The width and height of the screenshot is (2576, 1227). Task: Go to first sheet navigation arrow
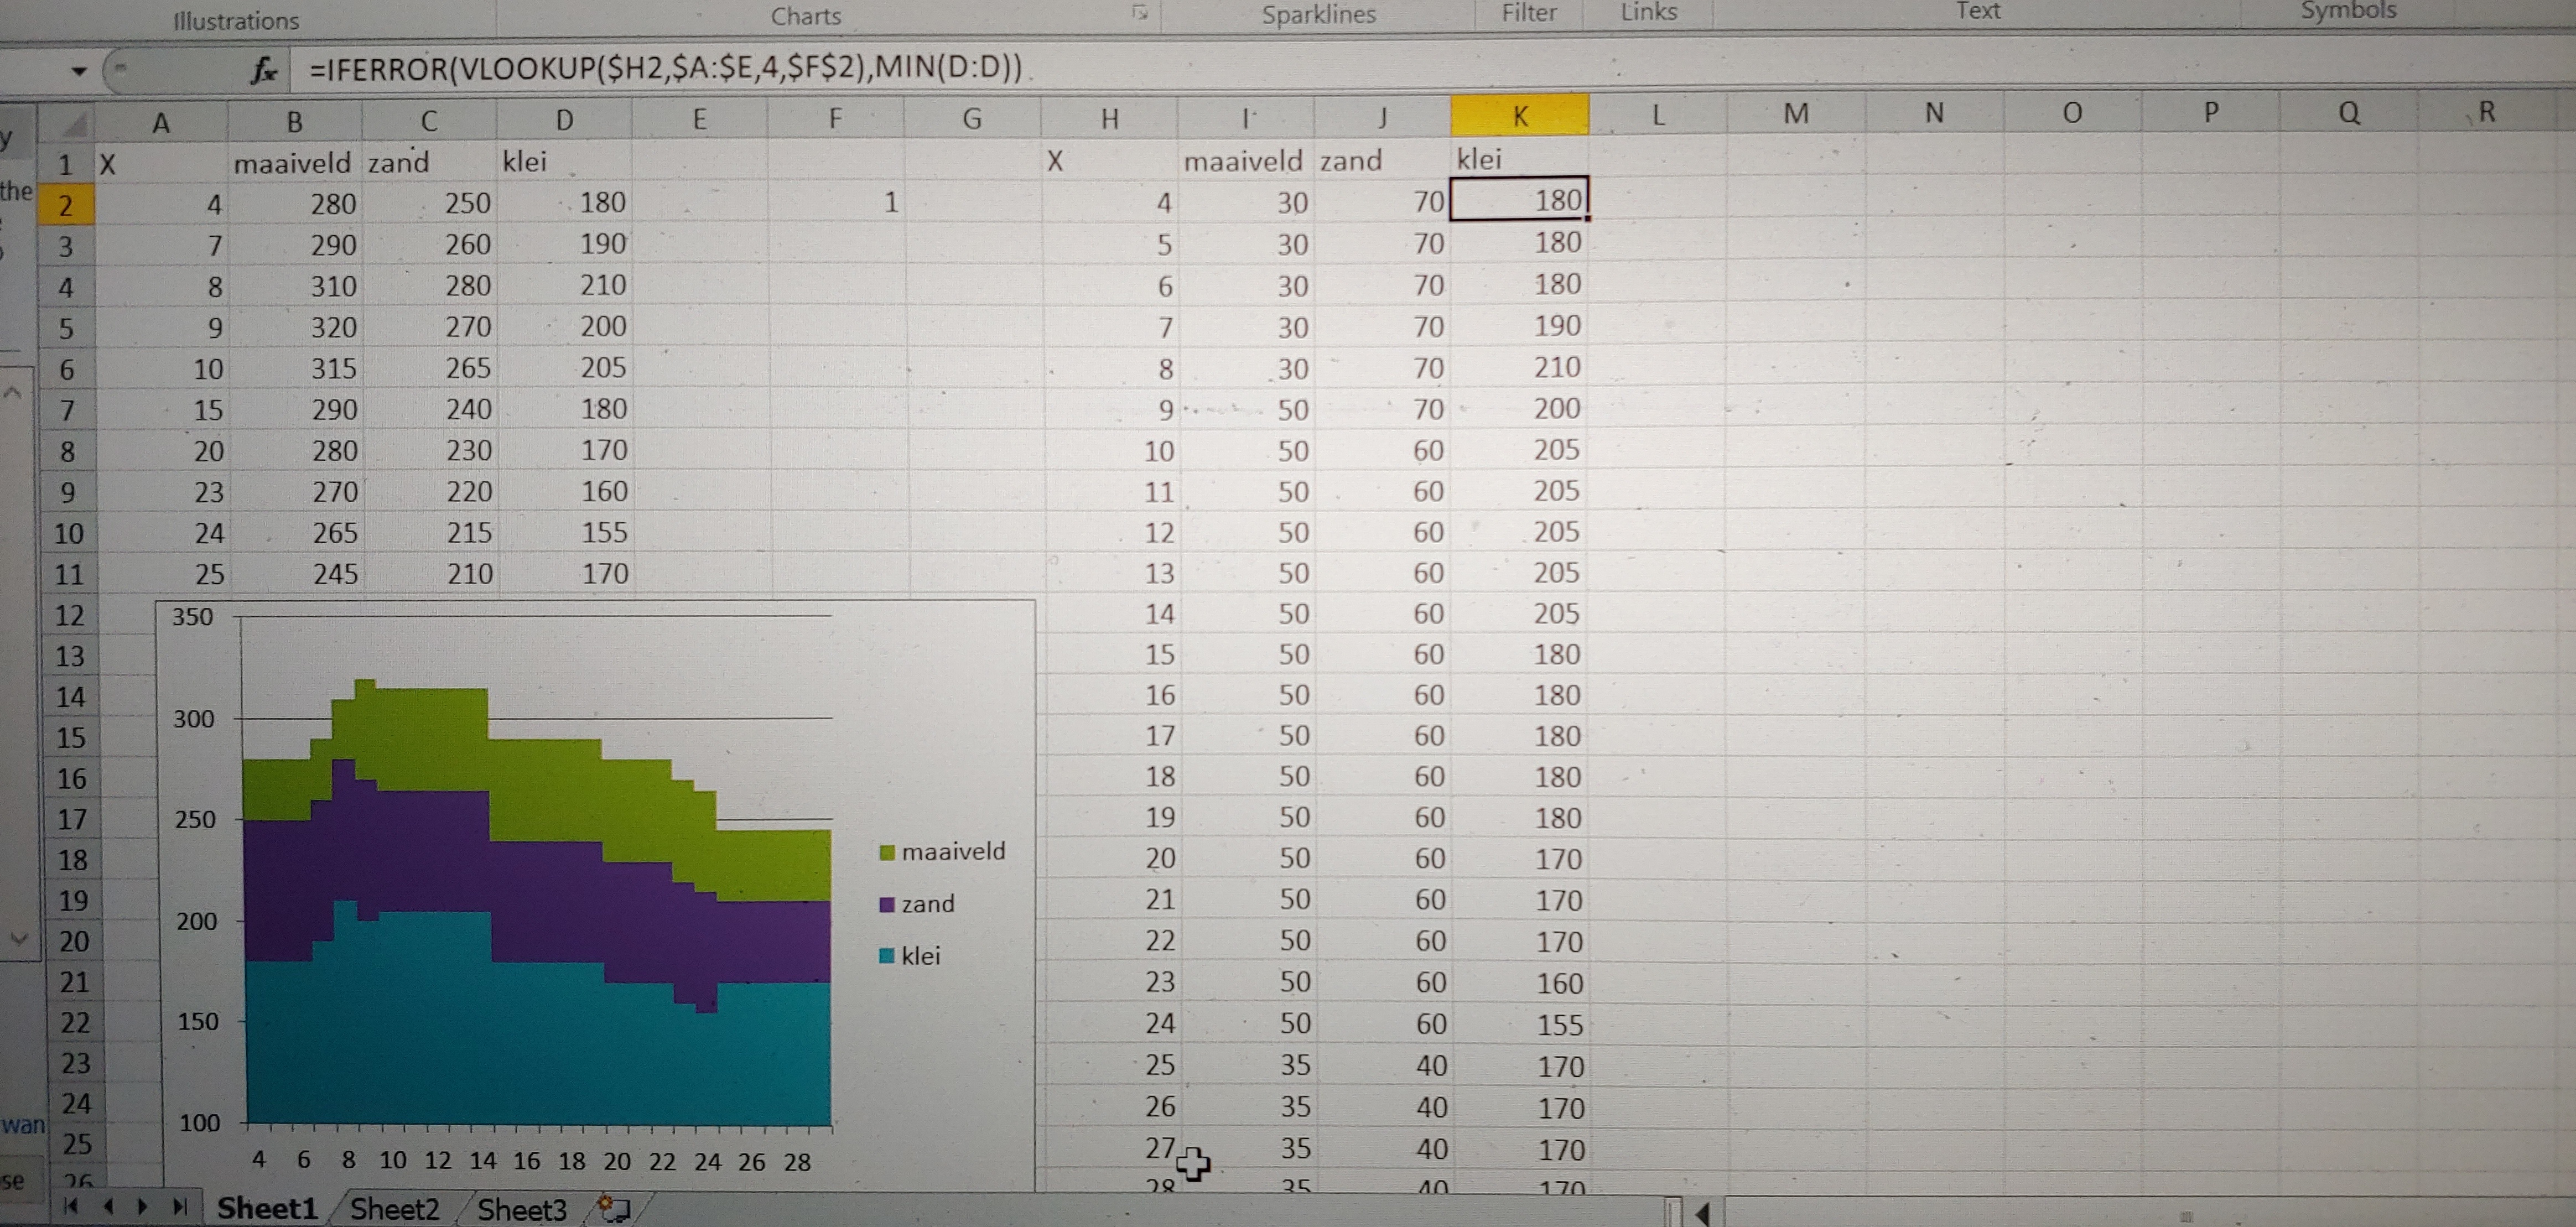pyautogui.click(x=71, y=1206)
